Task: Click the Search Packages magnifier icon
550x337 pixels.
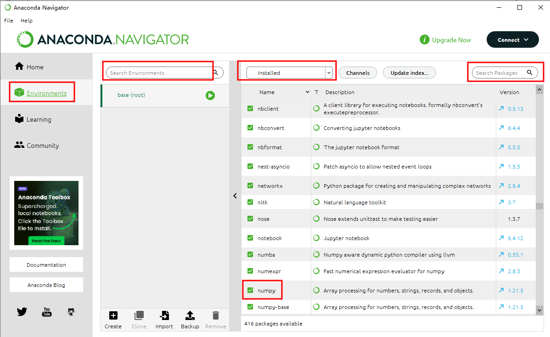Action: pos(530,73)
